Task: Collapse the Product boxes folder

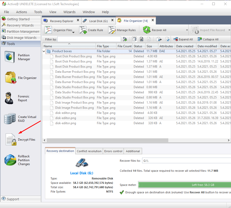Action: pos(44,51)
